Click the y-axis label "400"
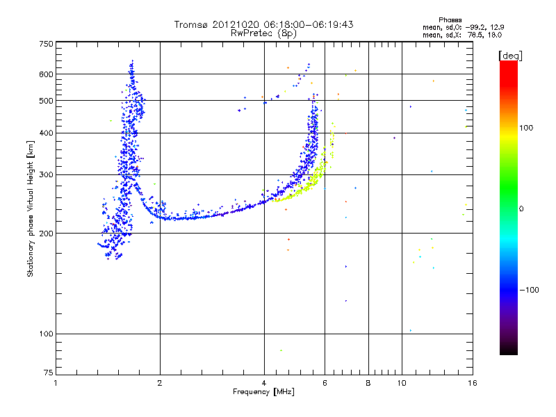 coord(46,133)
